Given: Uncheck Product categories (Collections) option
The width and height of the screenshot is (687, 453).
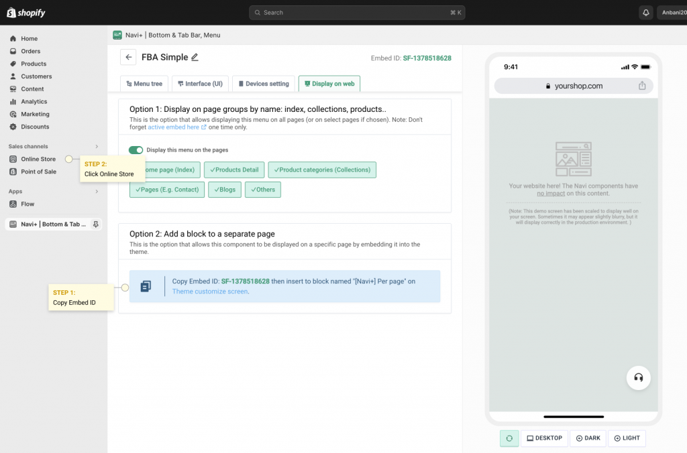Looking at the screenshot, I should [322, 170].
